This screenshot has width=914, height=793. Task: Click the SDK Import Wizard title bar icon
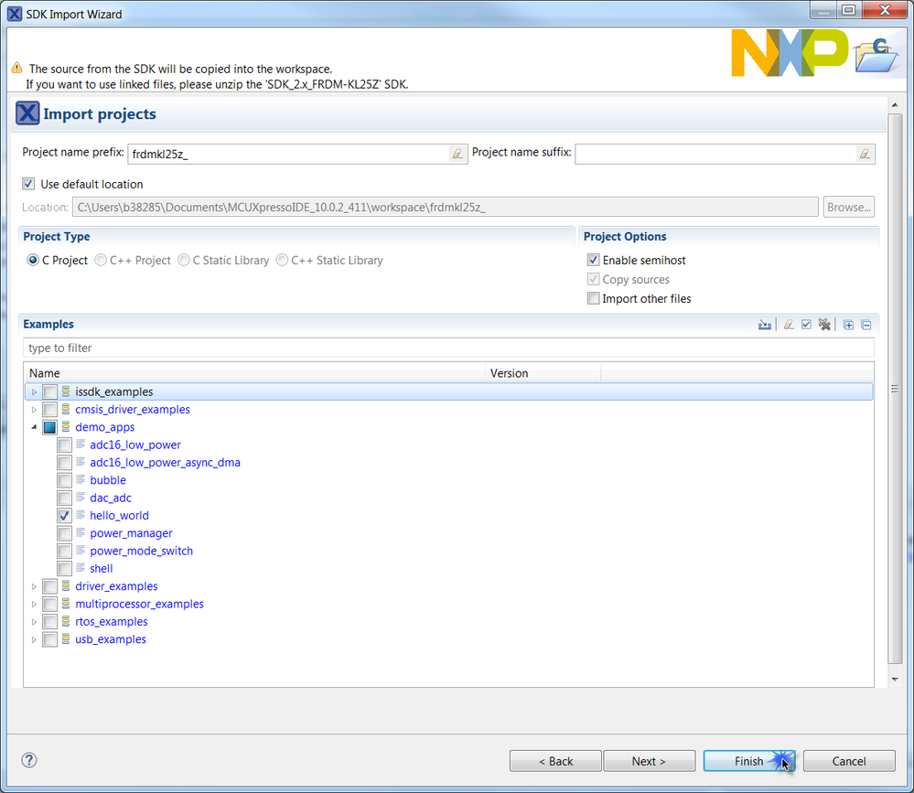tap(15, 14)
